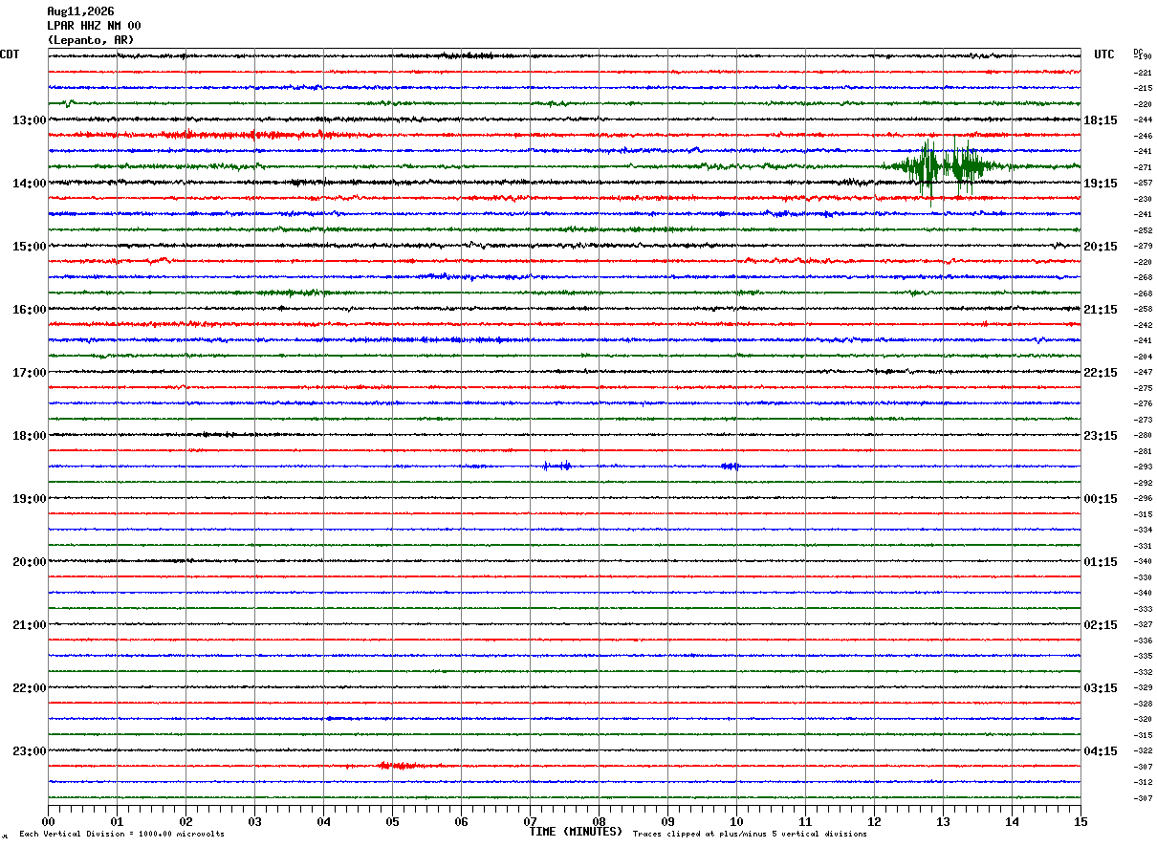
Task: Click the traces clipped note at bottom
Action: tap(750, 835)
